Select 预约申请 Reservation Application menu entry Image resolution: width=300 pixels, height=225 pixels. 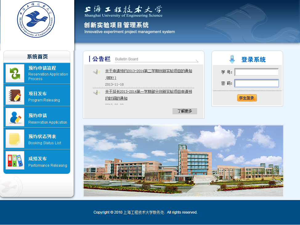[38, 116]
